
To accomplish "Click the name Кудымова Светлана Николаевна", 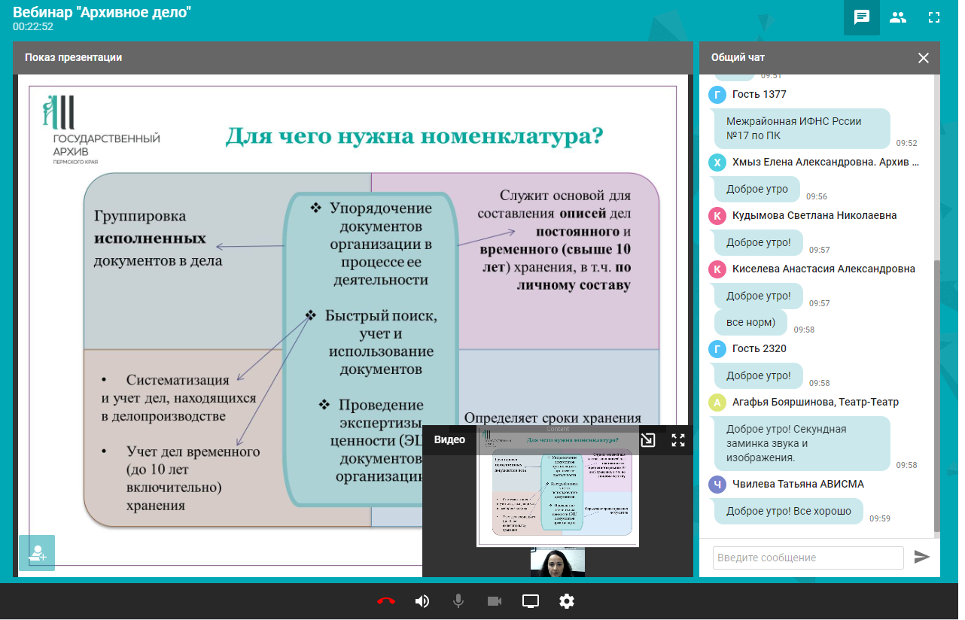I will click(x=814, y=216).
